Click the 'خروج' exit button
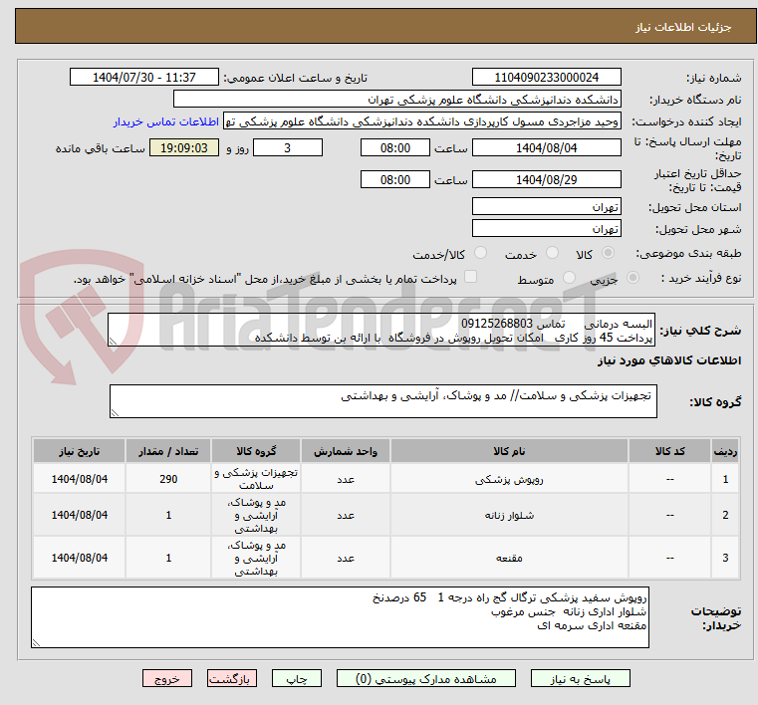Screen dimensions: 758x705 point(166,678)
